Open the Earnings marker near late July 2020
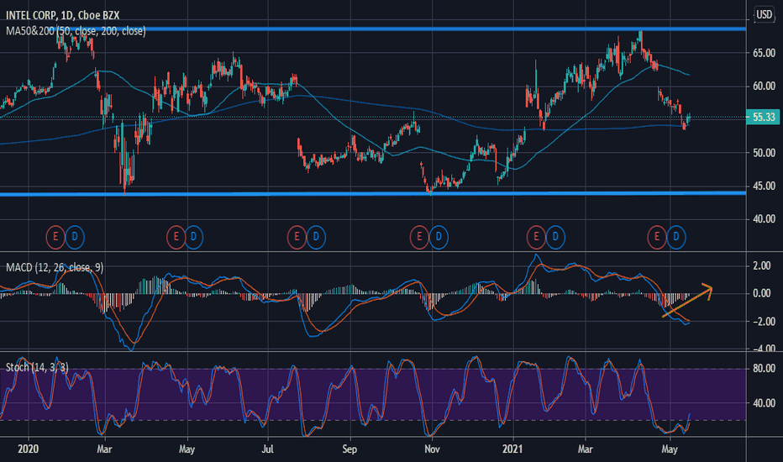Viewport: 783px width, 462px height. pyautogui.click(x=297, y=237)
